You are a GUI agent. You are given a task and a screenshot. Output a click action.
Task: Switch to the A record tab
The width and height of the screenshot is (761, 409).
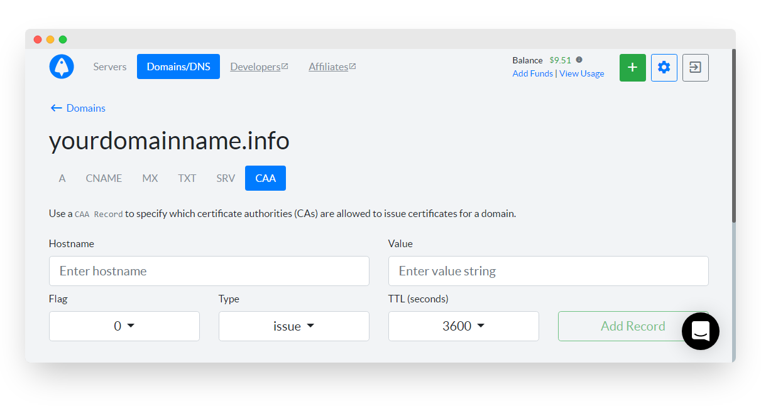tap(62, 178)
